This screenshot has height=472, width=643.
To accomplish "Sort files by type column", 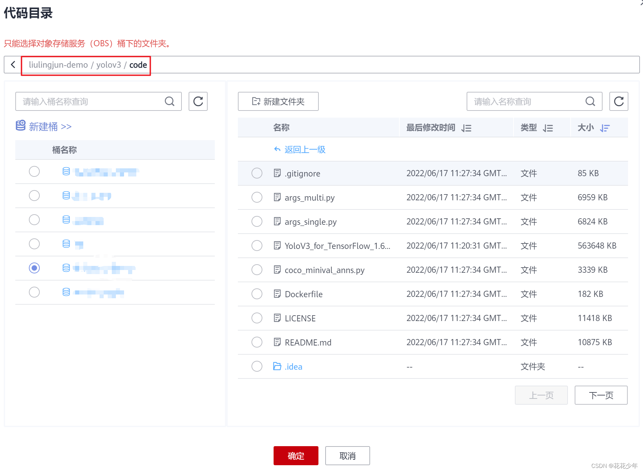I will (x=548, y=128).
